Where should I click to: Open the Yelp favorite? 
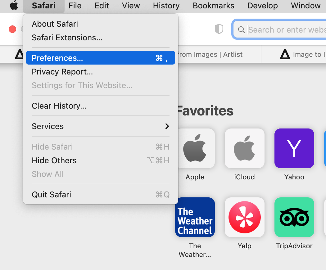244,217
